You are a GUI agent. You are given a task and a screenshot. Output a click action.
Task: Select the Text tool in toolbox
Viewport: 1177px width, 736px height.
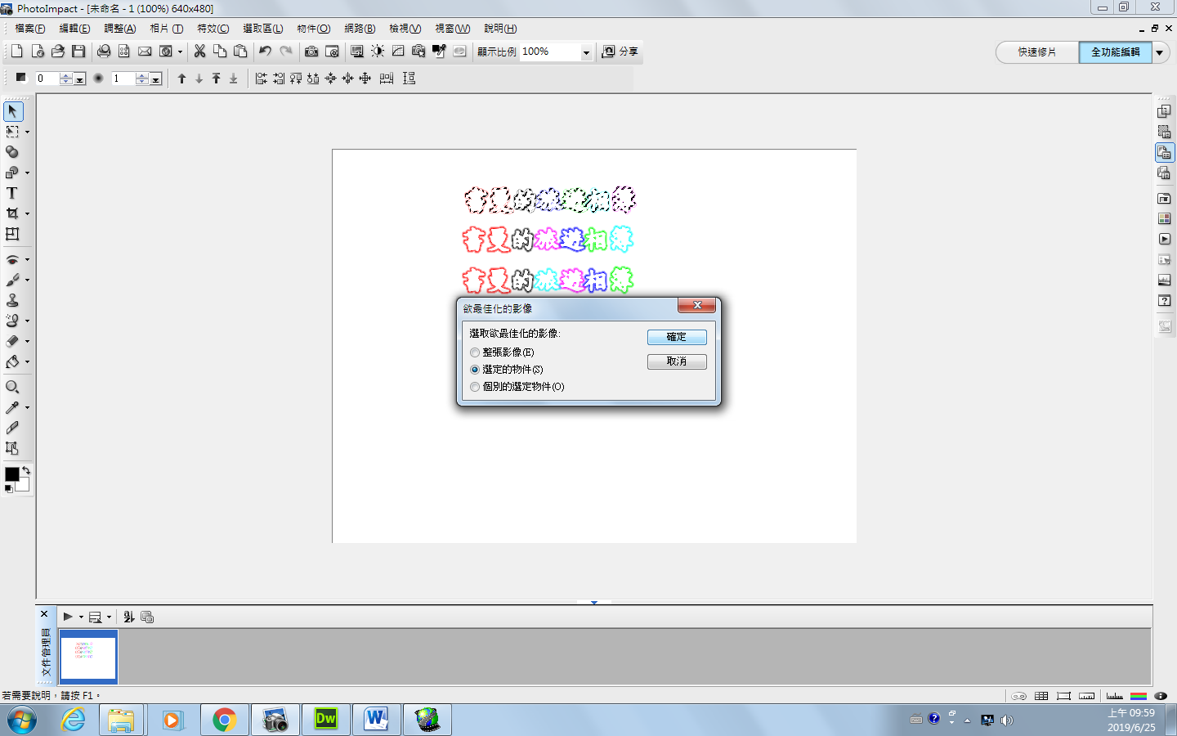(12, 193)
